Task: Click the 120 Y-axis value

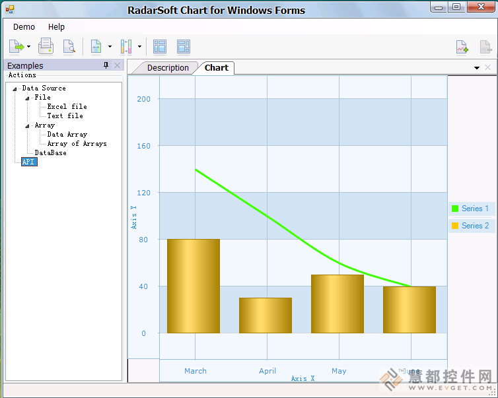Action: [143, 193]
